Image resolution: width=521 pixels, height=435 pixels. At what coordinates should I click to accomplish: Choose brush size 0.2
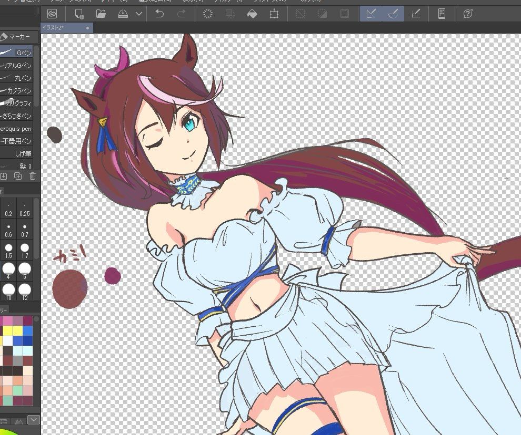pos(8,209)
